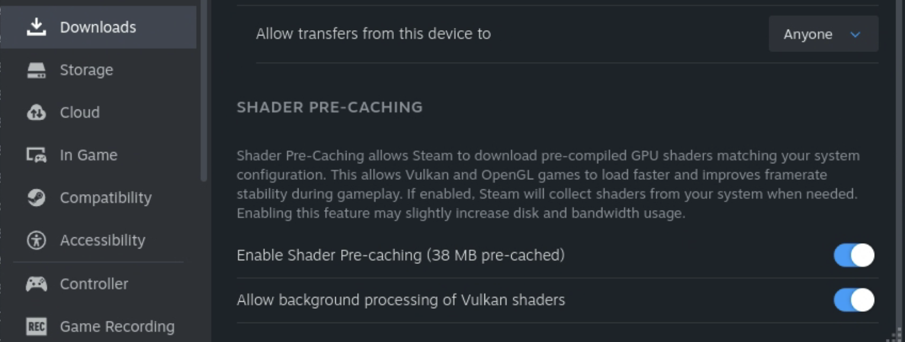Go to In Game settings

click(x=88, y=155)
